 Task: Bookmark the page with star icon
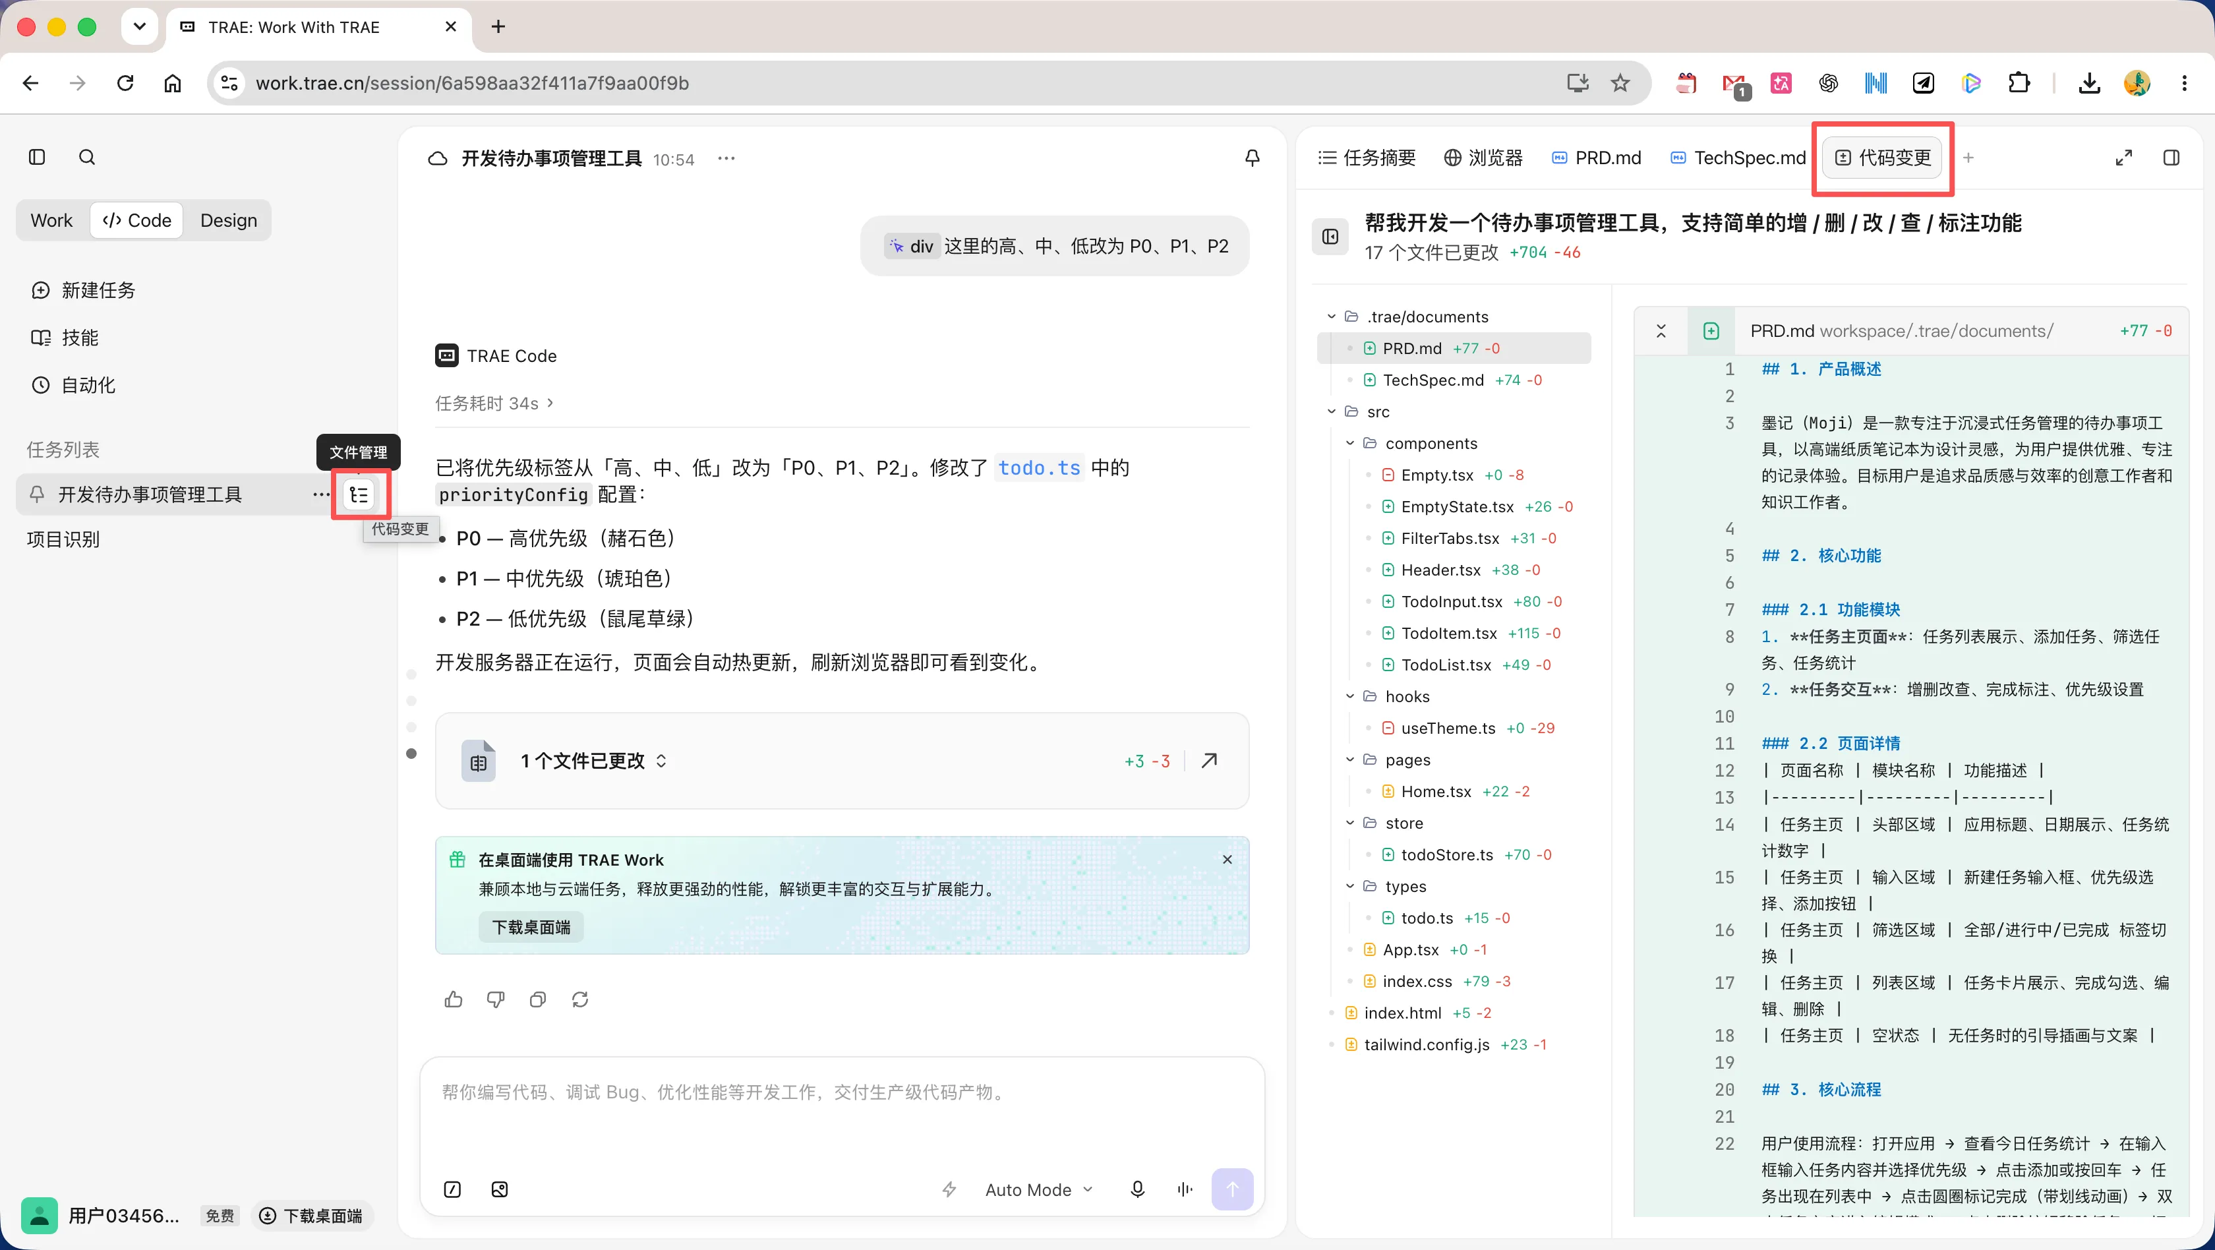1620,83
